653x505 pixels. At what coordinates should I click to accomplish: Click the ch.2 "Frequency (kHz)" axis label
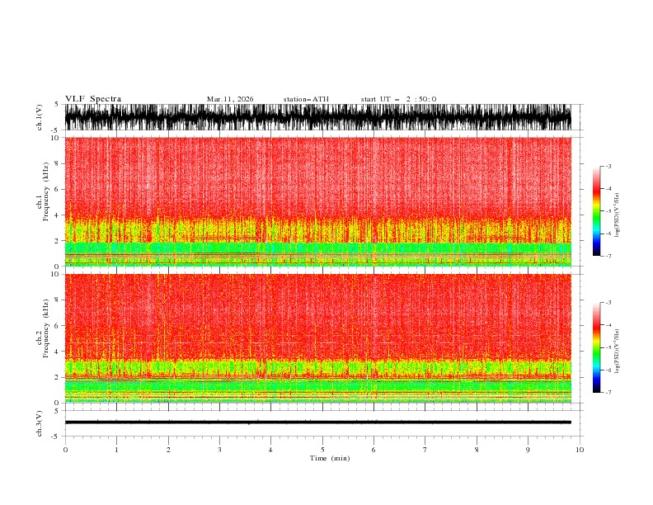46,328
